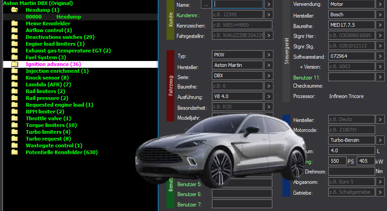Open the Getriebe arrow button
This screenshot has height=211, width=387.
[380, 192]
